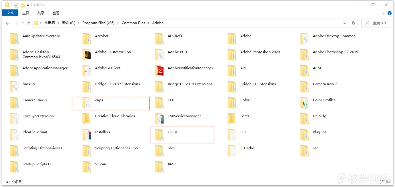Open the 共享 ribbon tab
395x187 pixels.
click(x=41, y=13)
